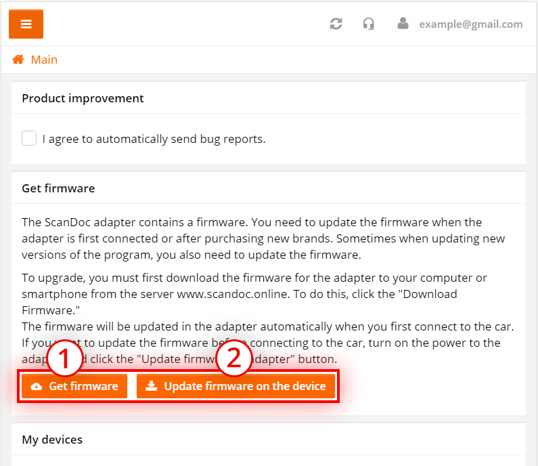Click the download arrow icon on Update firmware
This screenshot has width=538, height=466.
152,386
